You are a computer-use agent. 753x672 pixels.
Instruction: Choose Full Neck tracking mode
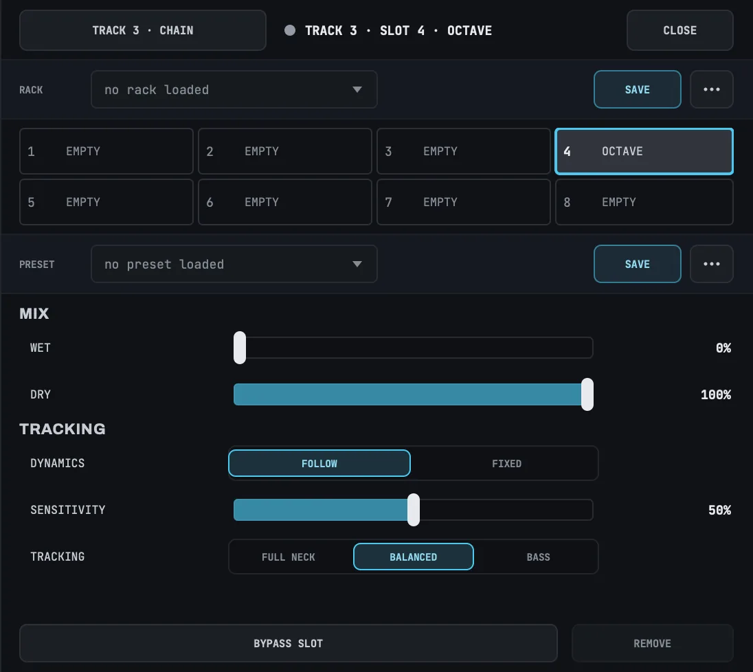pos(288,557)
